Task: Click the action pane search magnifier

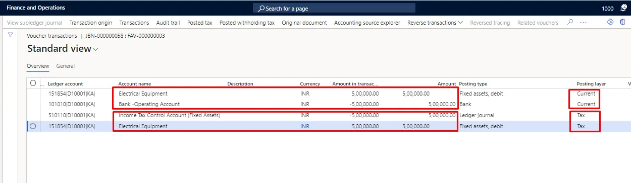Action: (570, 23)
